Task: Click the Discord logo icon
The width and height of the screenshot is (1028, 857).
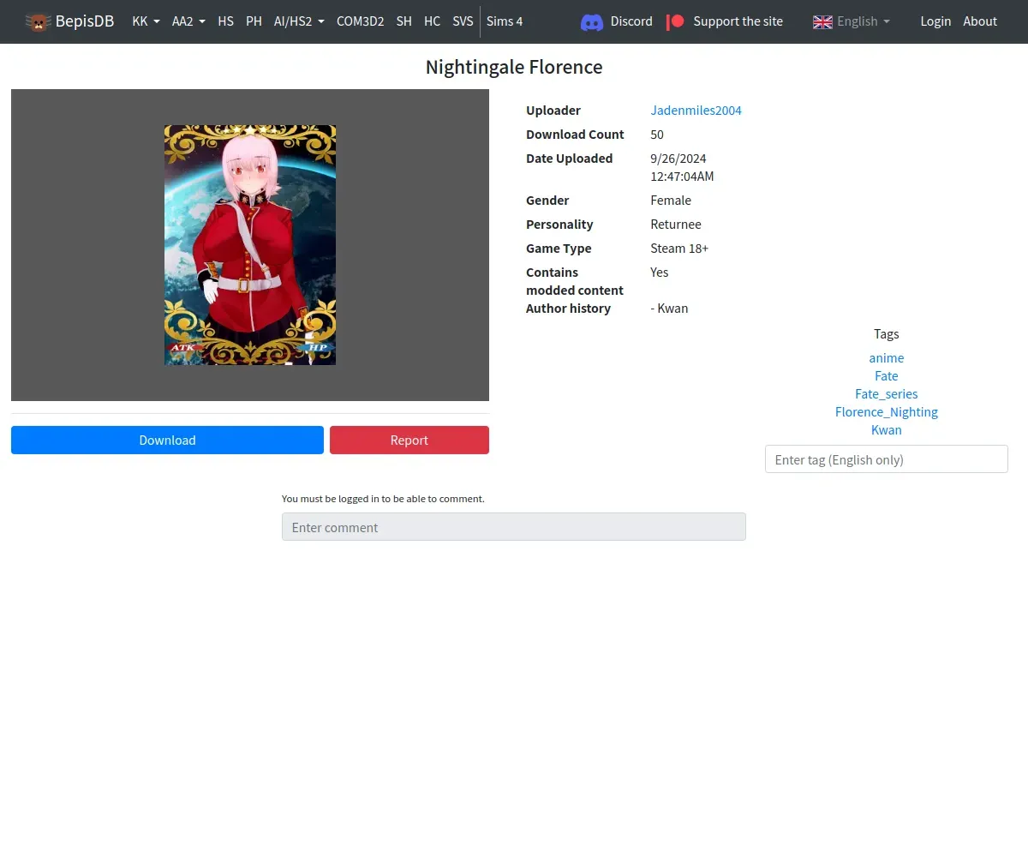Action: coord(592,21)
